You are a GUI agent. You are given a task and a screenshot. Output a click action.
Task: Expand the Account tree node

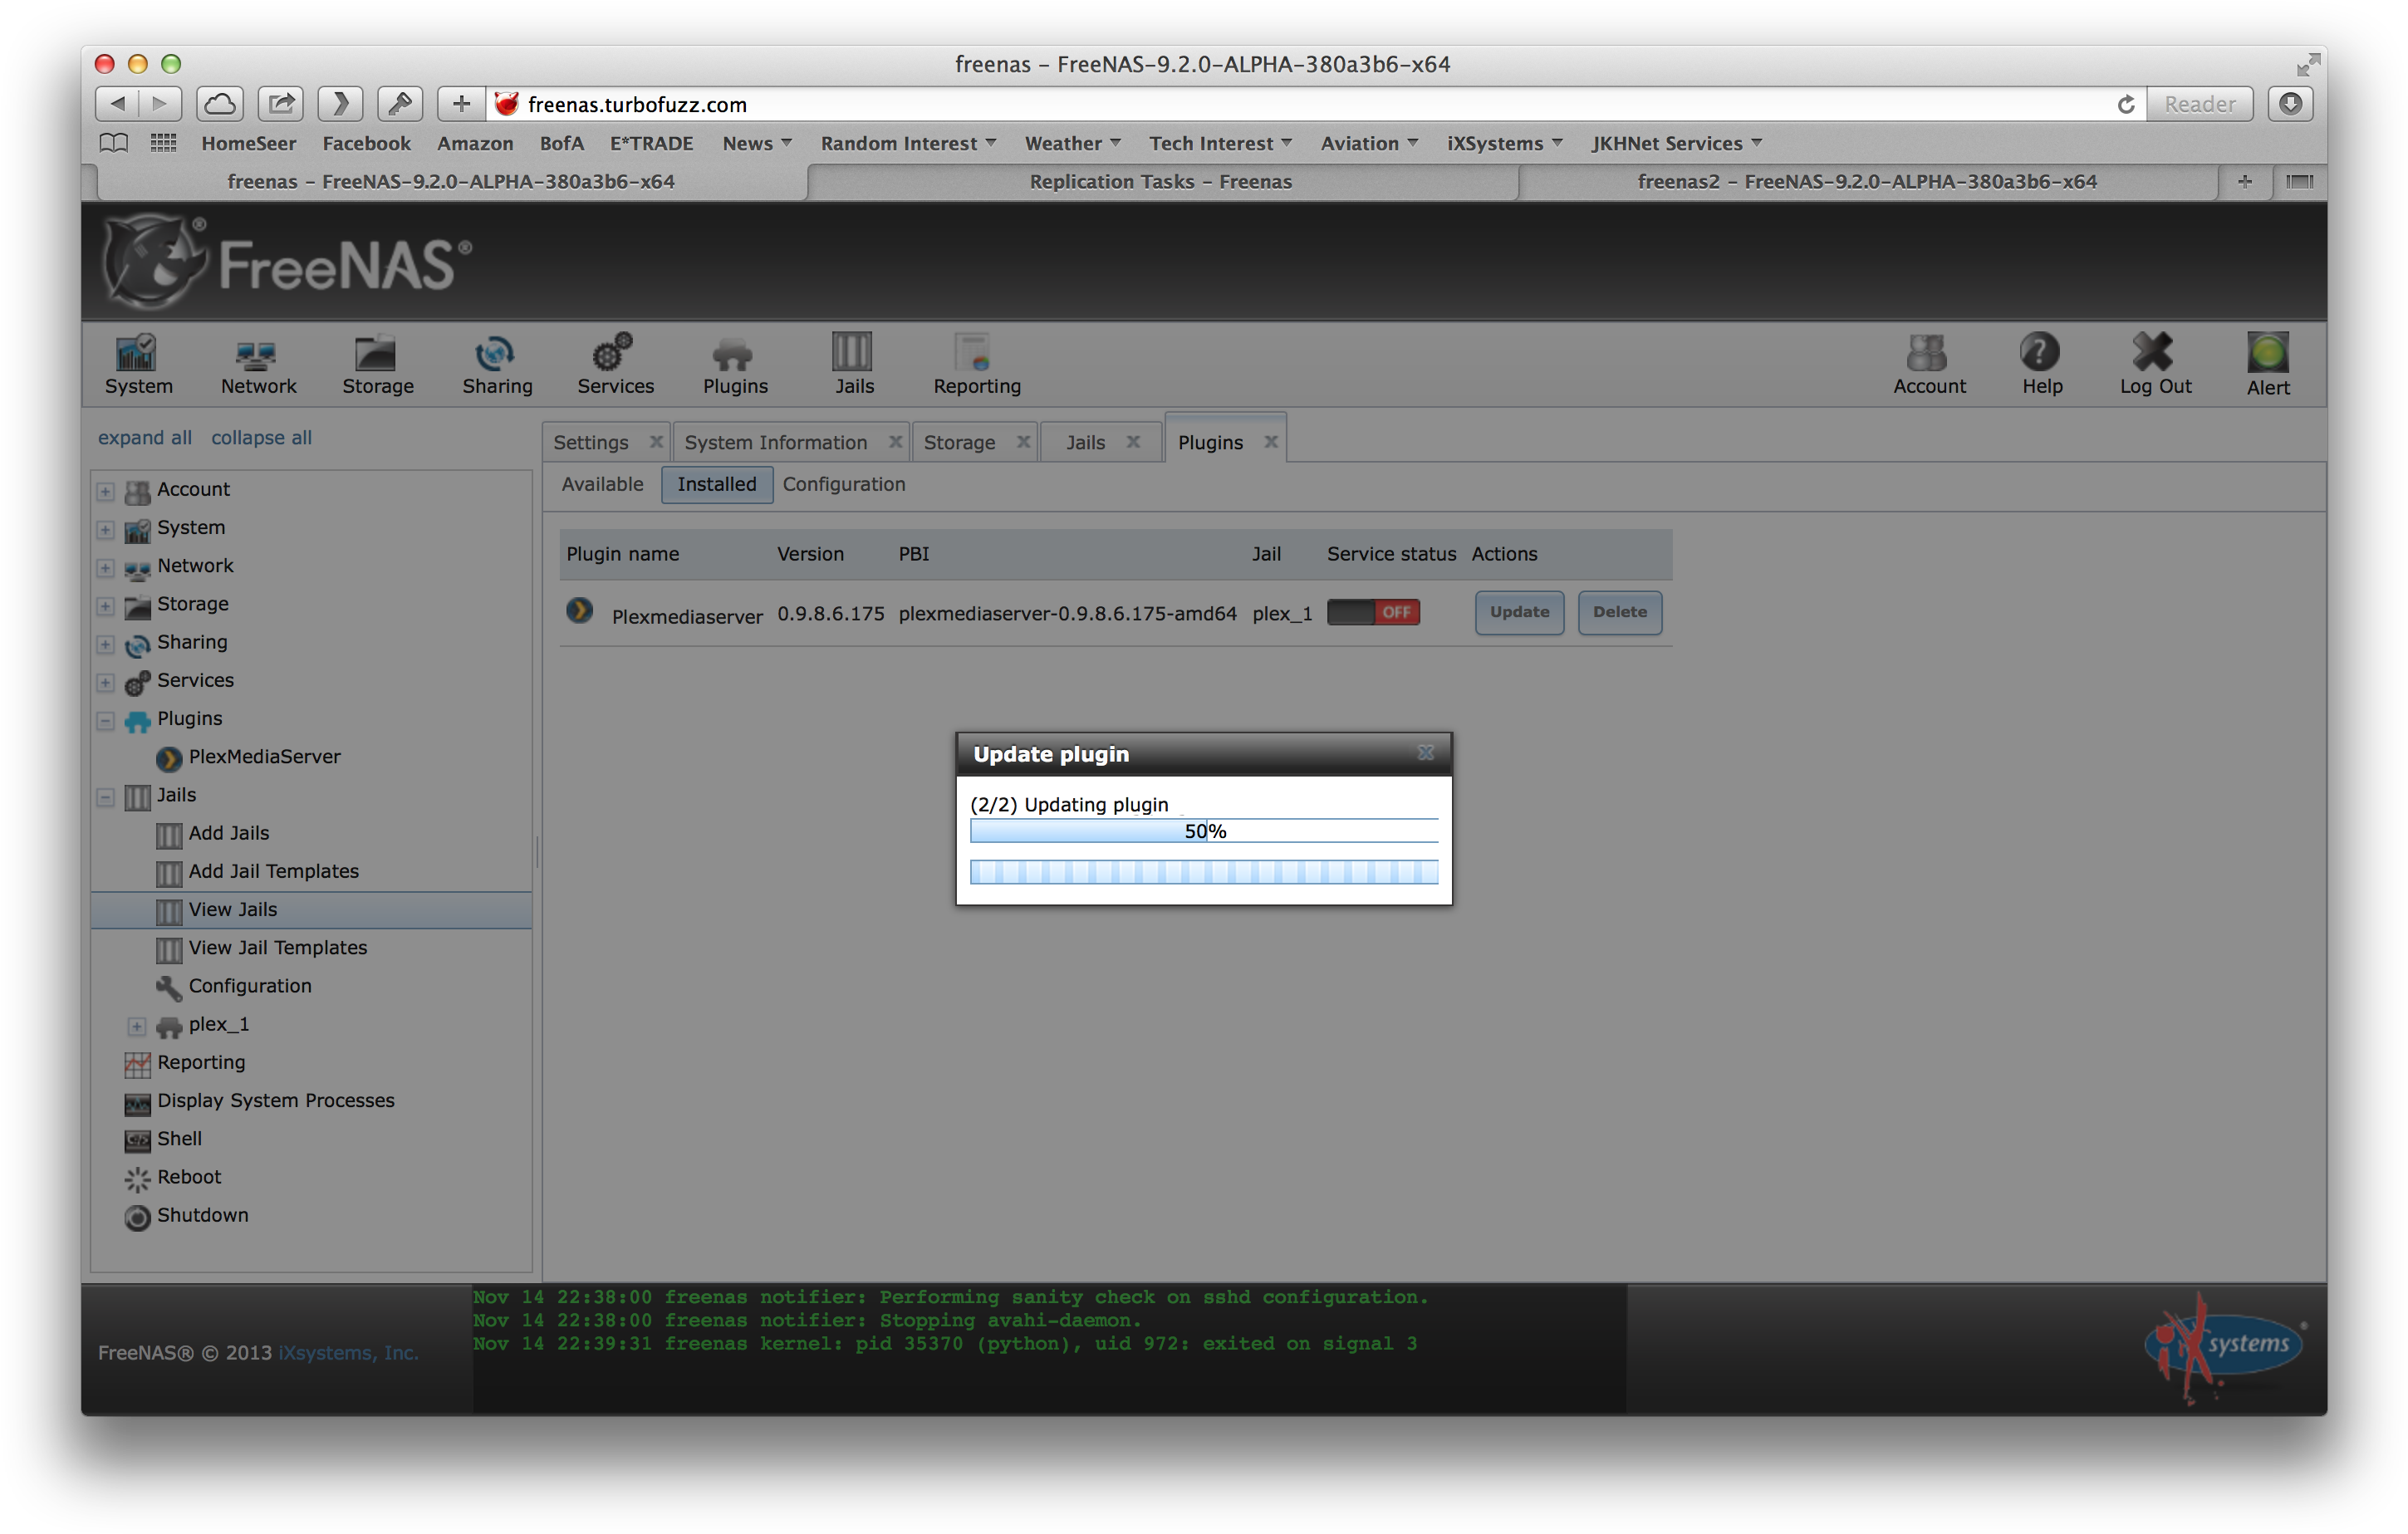click(105, 491)
